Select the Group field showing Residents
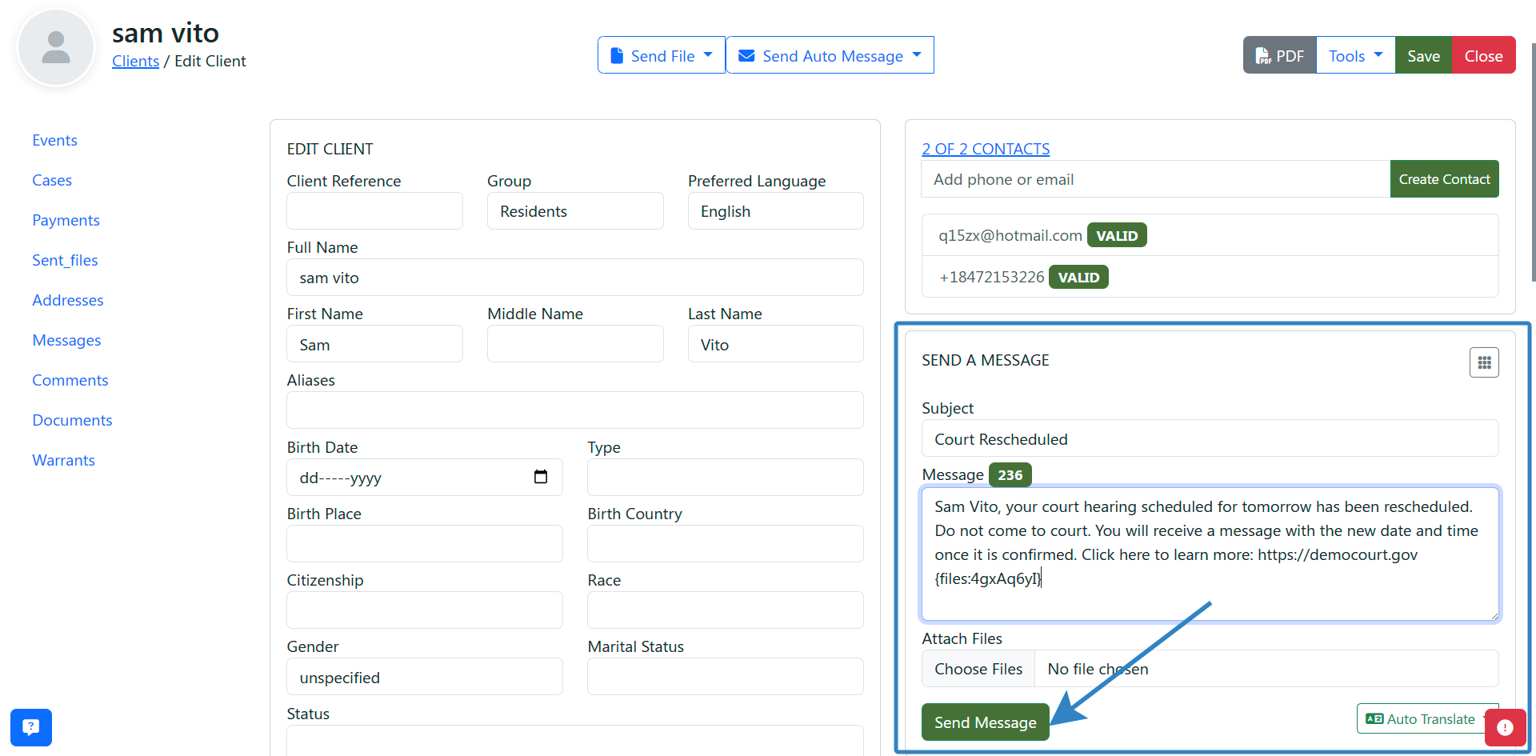Viewport: 1536px width, 756px height. tap(575, 211)
